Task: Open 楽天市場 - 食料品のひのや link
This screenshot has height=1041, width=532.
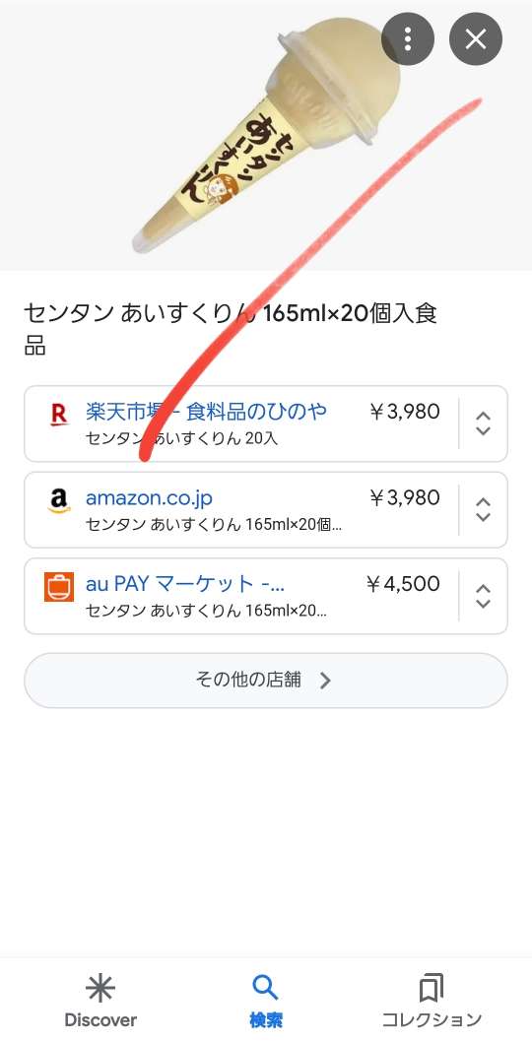Action: click(x=206, y=412)
